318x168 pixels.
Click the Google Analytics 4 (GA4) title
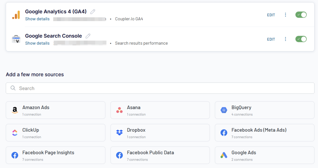pos(56,11)
